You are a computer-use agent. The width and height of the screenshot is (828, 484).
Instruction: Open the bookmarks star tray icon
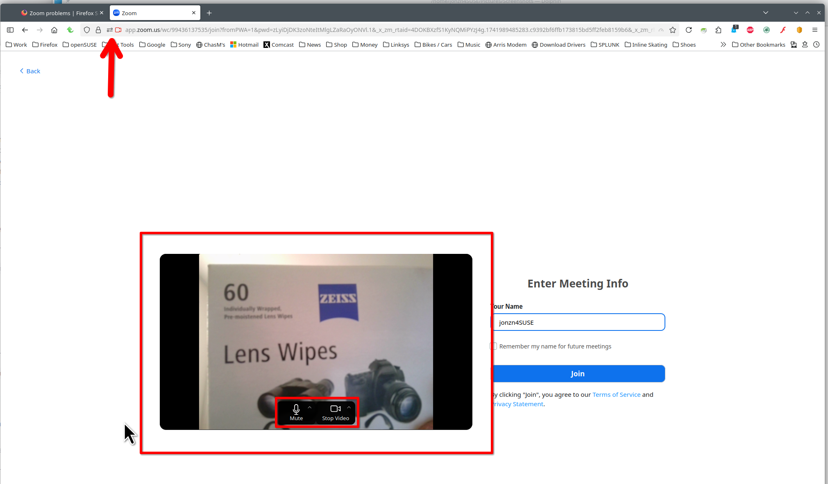(x=805, y=45)
